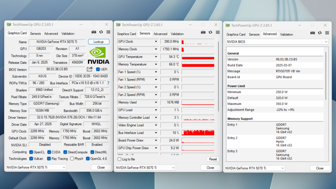Click the camera icon in Sensors window

click(203, 32)
